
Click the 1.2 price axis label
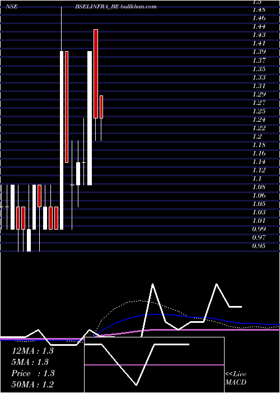(x=257, y=137)
